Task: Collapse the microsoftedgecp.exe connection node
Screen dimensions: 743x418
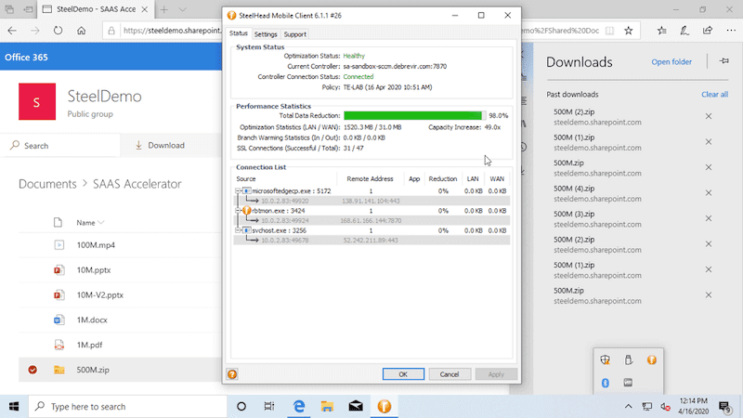Action: point(238,191)
